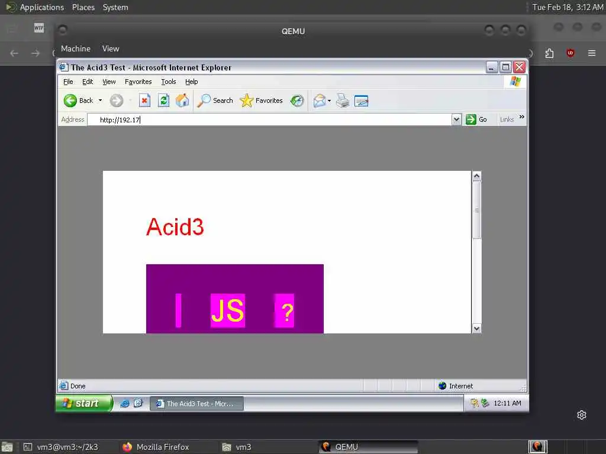Click the question mark block in Acid3
The image size is (606, 454).
285,310
